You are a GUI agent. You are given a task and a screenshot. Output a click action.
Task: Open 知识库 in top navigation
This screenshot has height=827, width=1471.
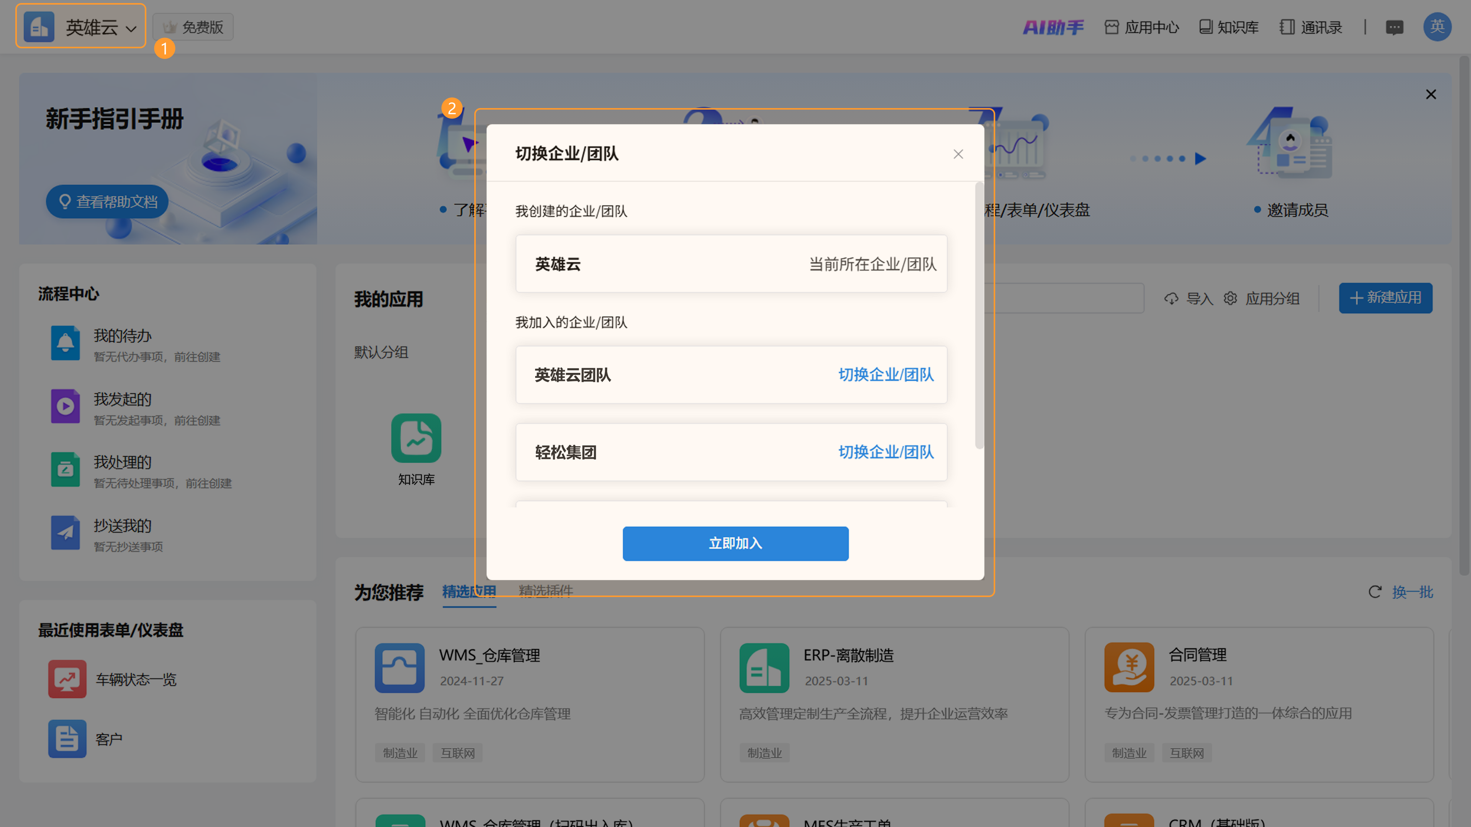1229,27
